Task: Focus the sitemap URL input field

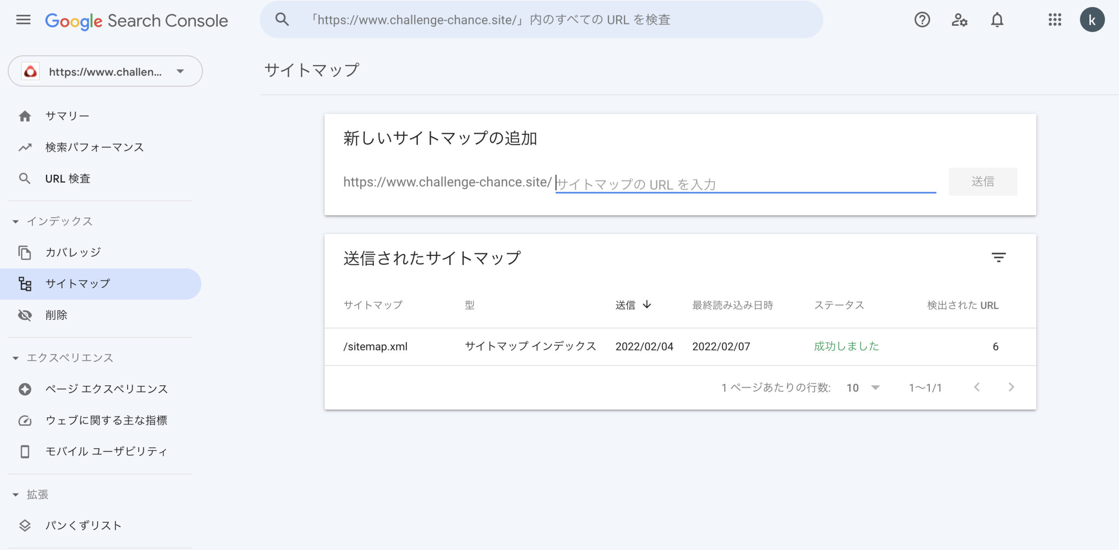Action: tap(745, 184)
